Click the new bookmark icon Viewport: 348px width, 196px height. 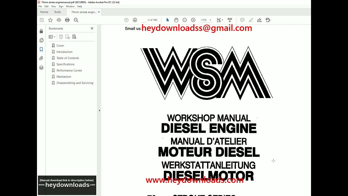(67, 37)
